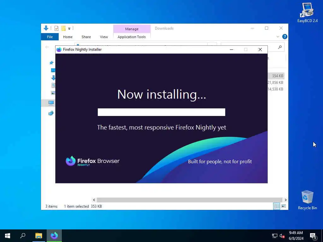Open the EasyBCD 2.4 desktop shortcut

pos(307,13)
